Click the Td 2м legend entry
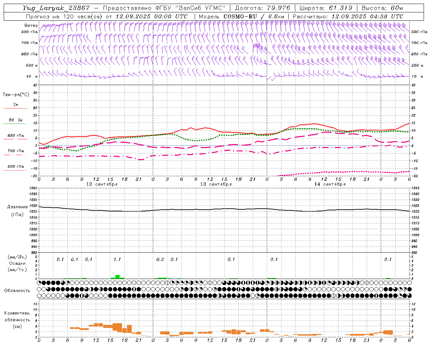 [x=15, y=120]
